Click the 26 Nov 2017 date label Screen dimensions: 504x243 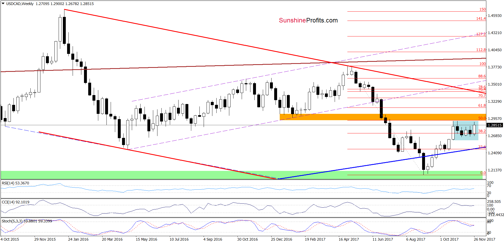[484, 239]
